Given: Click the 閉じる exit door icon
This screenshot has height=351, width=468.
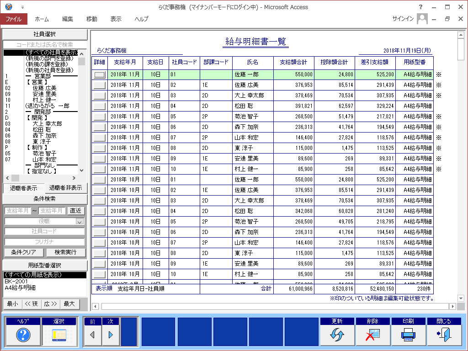Looking at the screenshot, I should [444, 335].
